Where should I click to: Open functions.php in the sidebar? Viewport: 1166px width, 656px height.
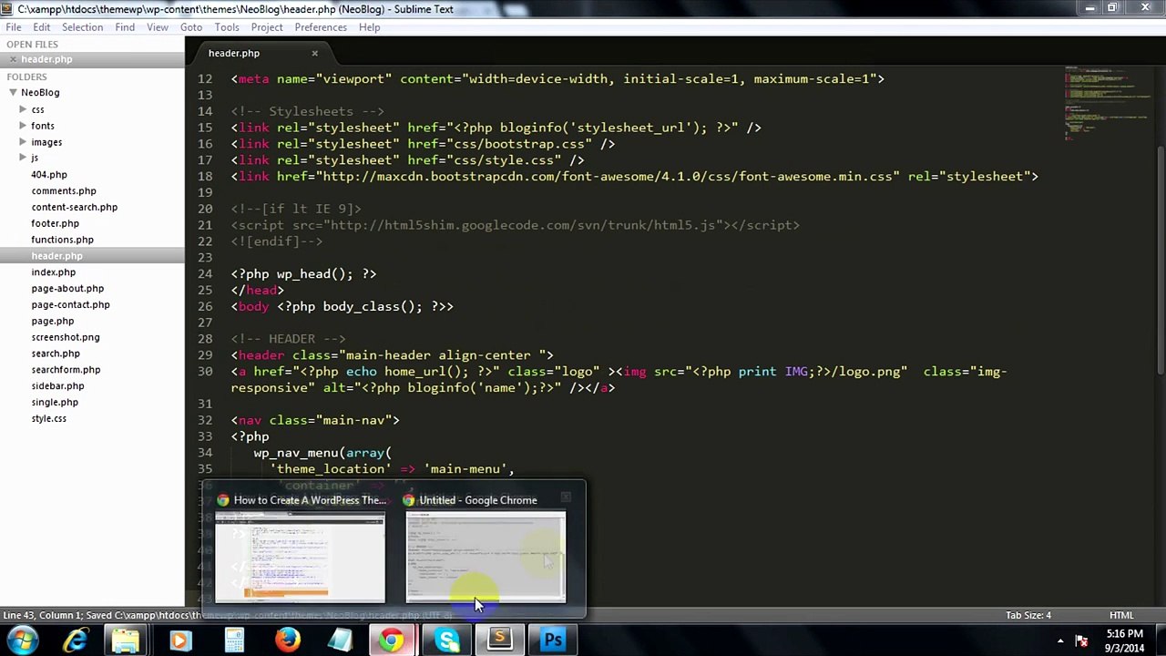[x=62, y=240]
